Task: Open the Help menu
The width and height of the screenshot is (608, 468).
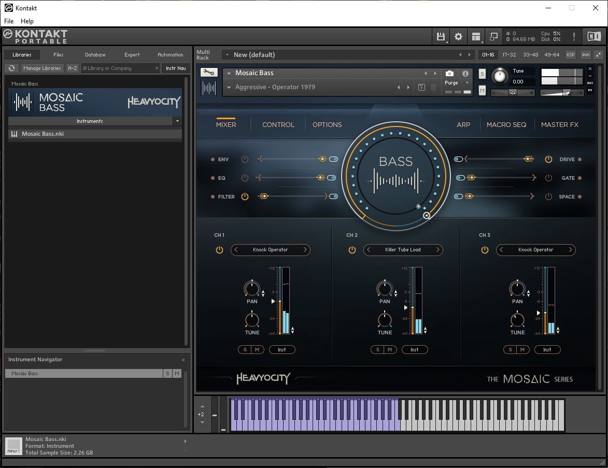Action: [x=27, y=21]
